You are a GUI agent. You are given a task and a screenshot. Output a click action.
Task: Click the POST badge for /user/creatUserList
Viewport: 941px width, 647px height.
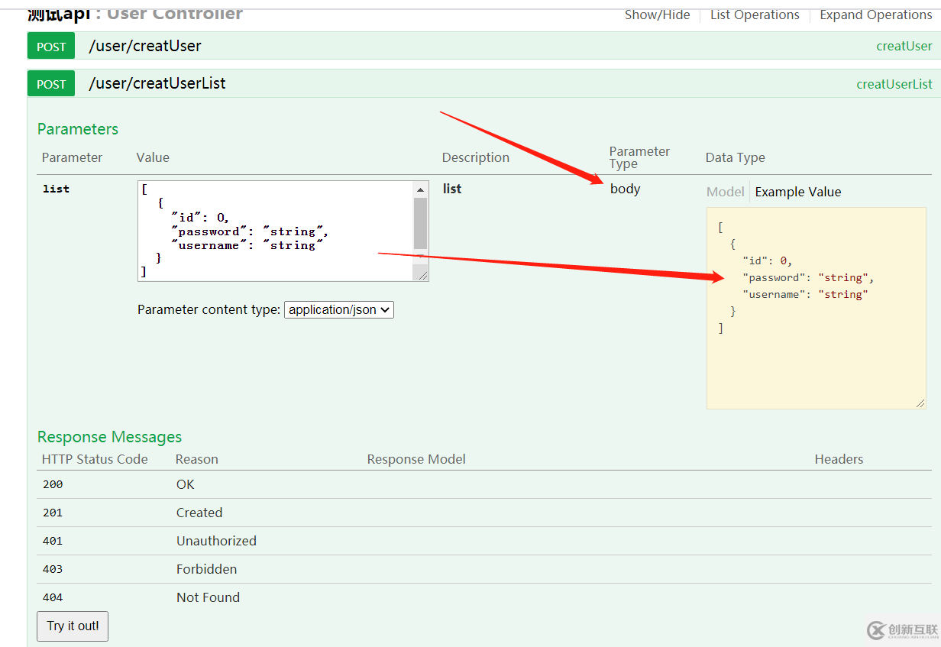click(51, 84)
